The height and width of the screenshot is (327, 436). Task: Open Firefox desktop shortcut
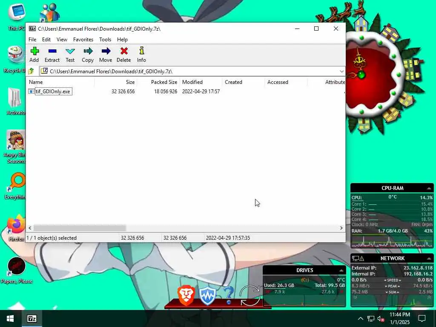point(16,228)
